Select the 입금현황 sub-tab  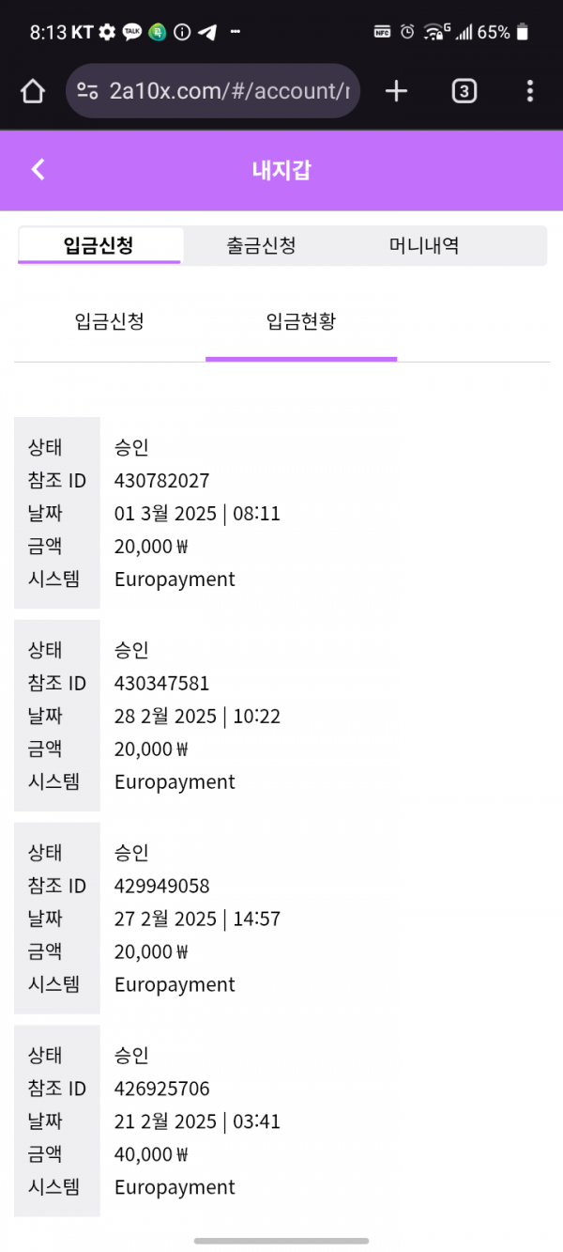301,322
